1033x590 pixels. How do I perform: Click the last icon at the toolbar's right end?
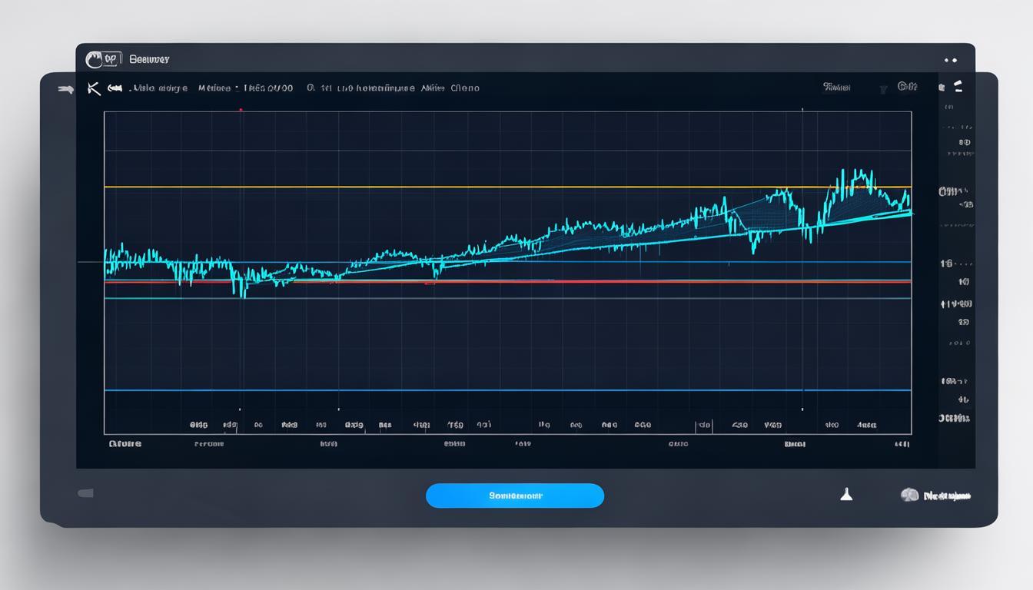coord(958,87)
